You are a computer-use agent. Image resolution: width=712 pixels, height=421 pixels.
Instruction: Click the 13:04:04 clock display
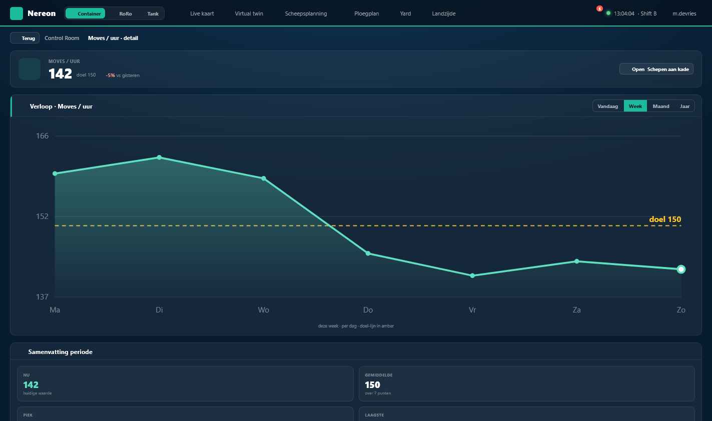tap(624, 13)
